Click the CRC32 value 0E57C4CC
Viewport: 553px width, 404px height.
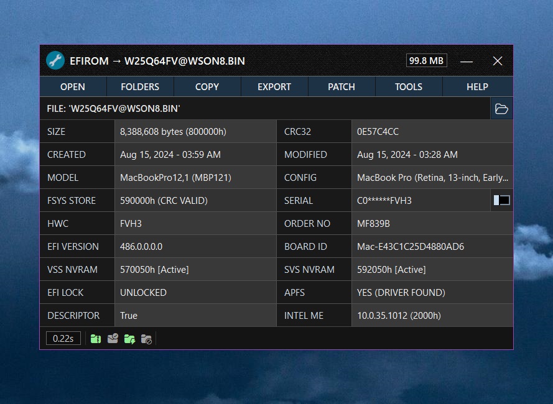378,132
